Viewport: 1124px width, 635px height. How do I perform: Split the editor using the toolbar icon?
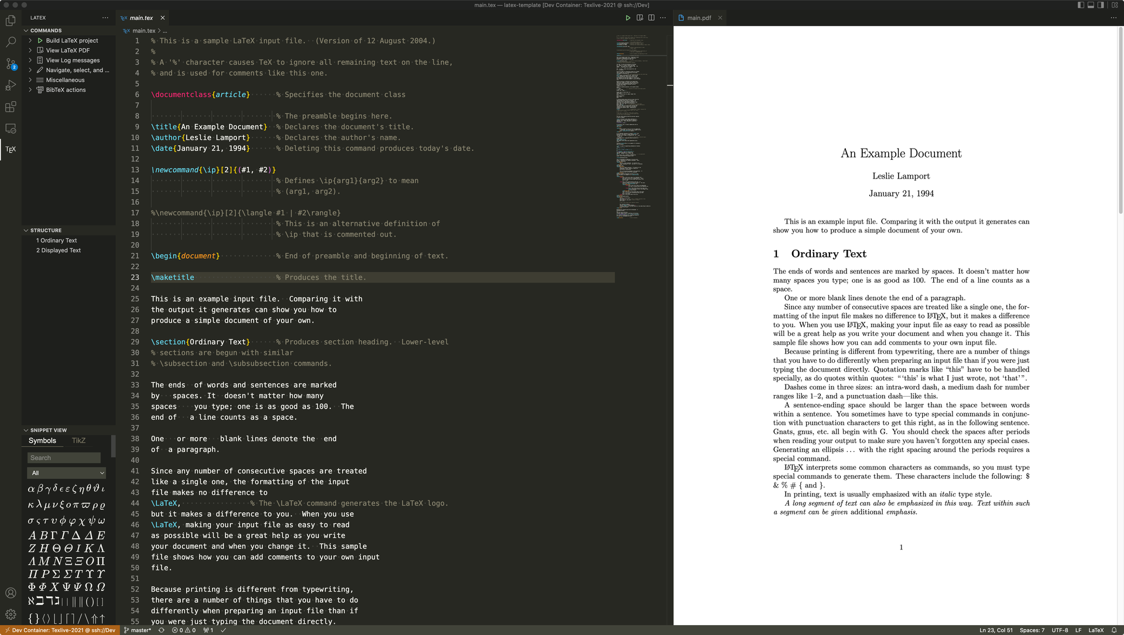(x=651, y=18)
